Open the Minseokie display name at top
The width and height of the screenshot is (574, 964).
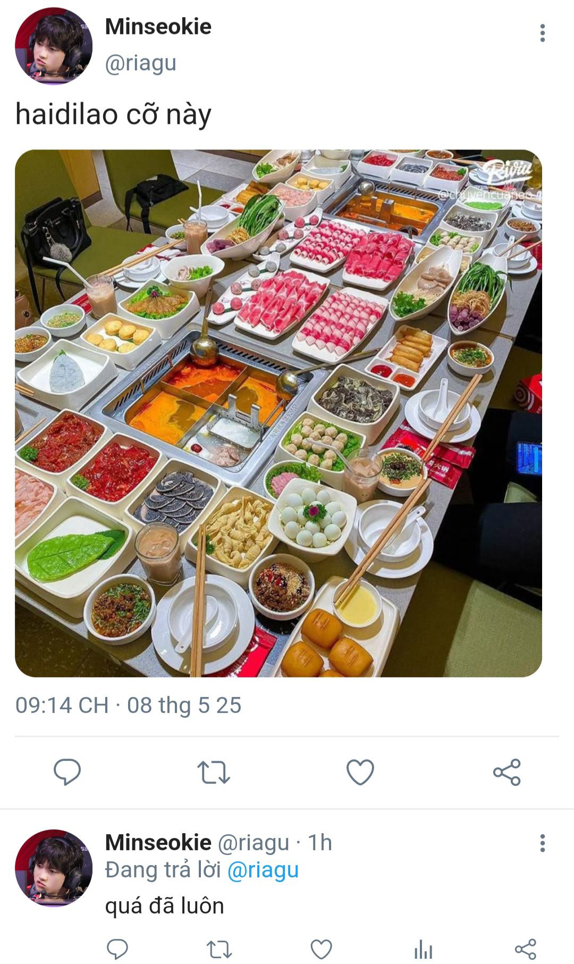click(158, 27)
